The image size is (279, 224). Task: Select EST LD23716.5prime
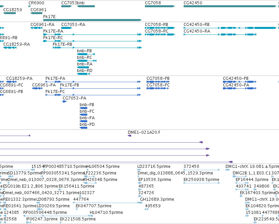click(x=139, y=170)
